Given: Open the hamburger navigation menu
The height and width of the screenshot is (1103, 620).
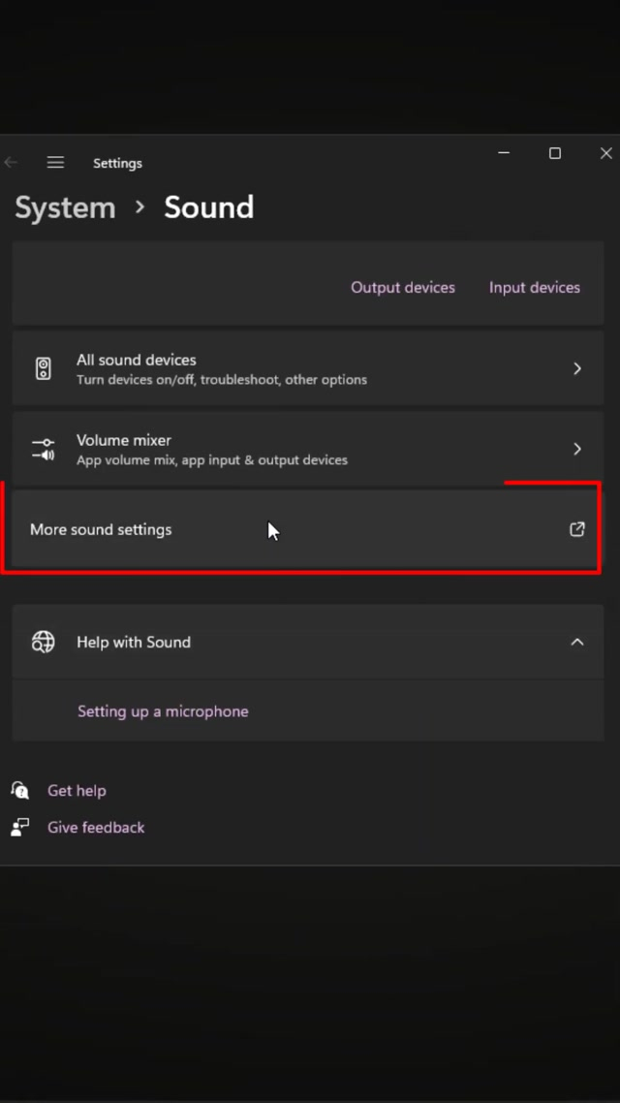Looking at the screenshot, I should 55,163.
